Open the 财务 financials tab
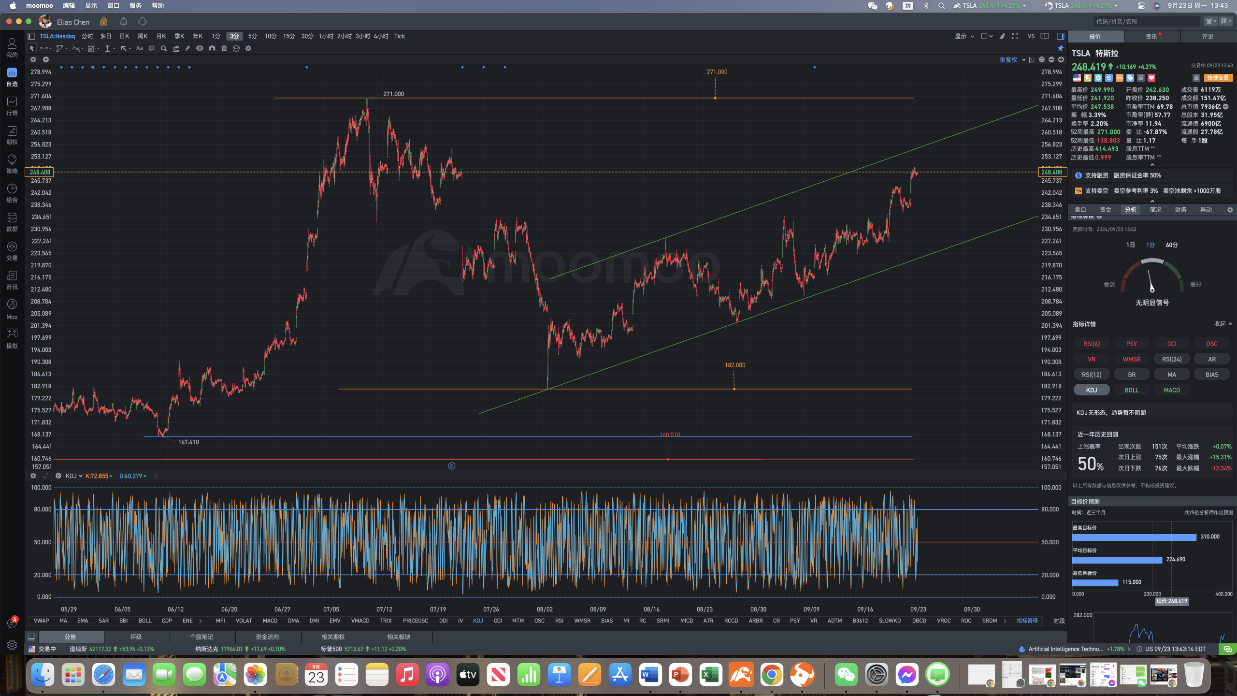This screenshot has height=696, width=1237. click(1181, 210)
